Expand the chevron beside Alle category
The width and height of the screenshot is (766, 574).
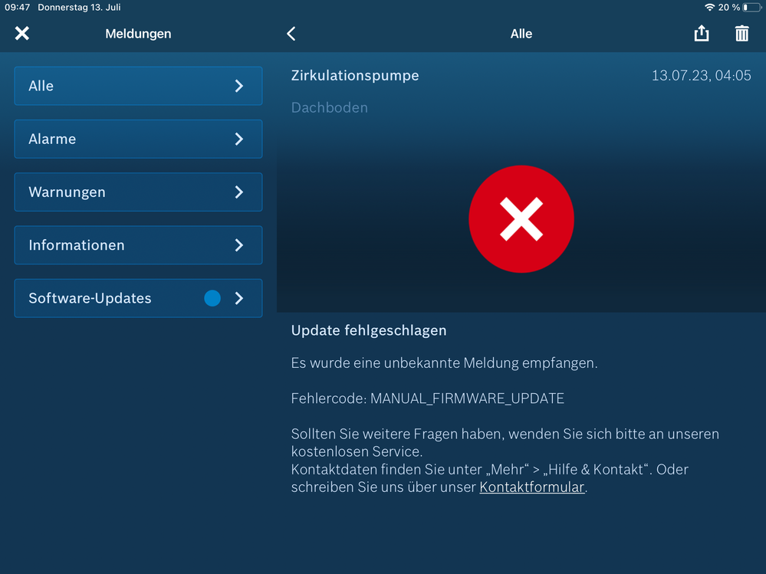[x=239, y=86]
